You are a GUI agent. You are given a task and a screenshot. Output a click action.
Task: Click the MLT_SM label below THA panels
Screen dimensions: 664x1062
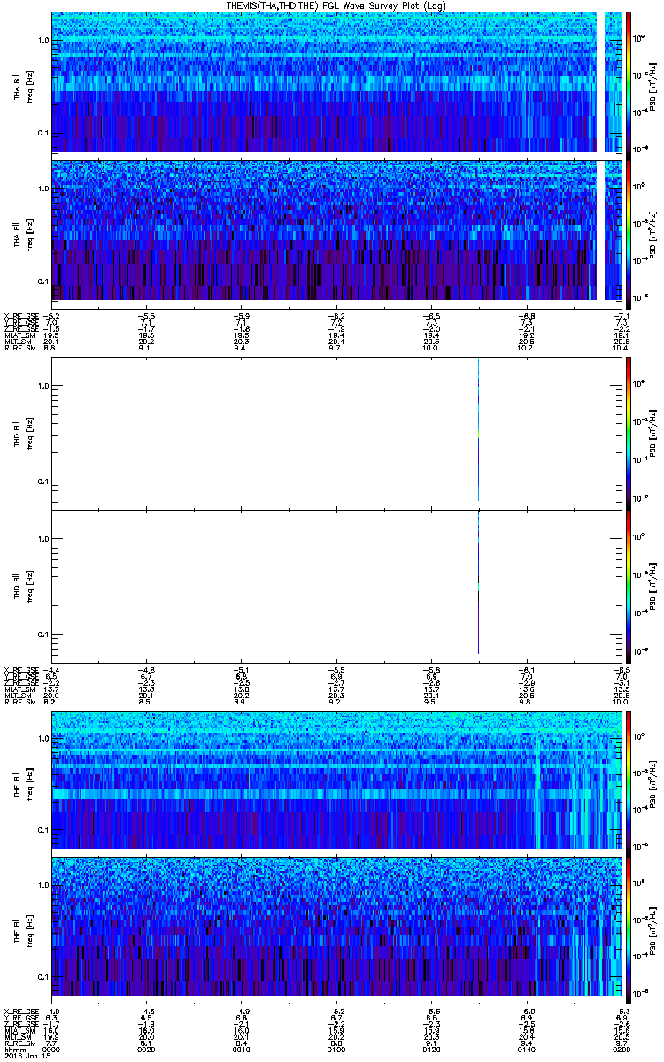click(x=19, y=343)
